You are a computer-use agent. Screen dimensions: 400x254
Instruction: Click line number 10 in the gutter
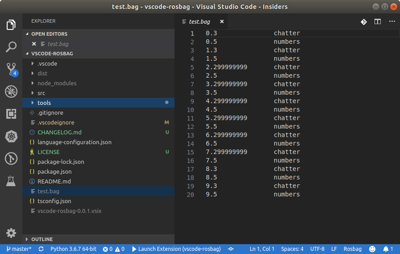pyautogui.click(x=190, y=110)
